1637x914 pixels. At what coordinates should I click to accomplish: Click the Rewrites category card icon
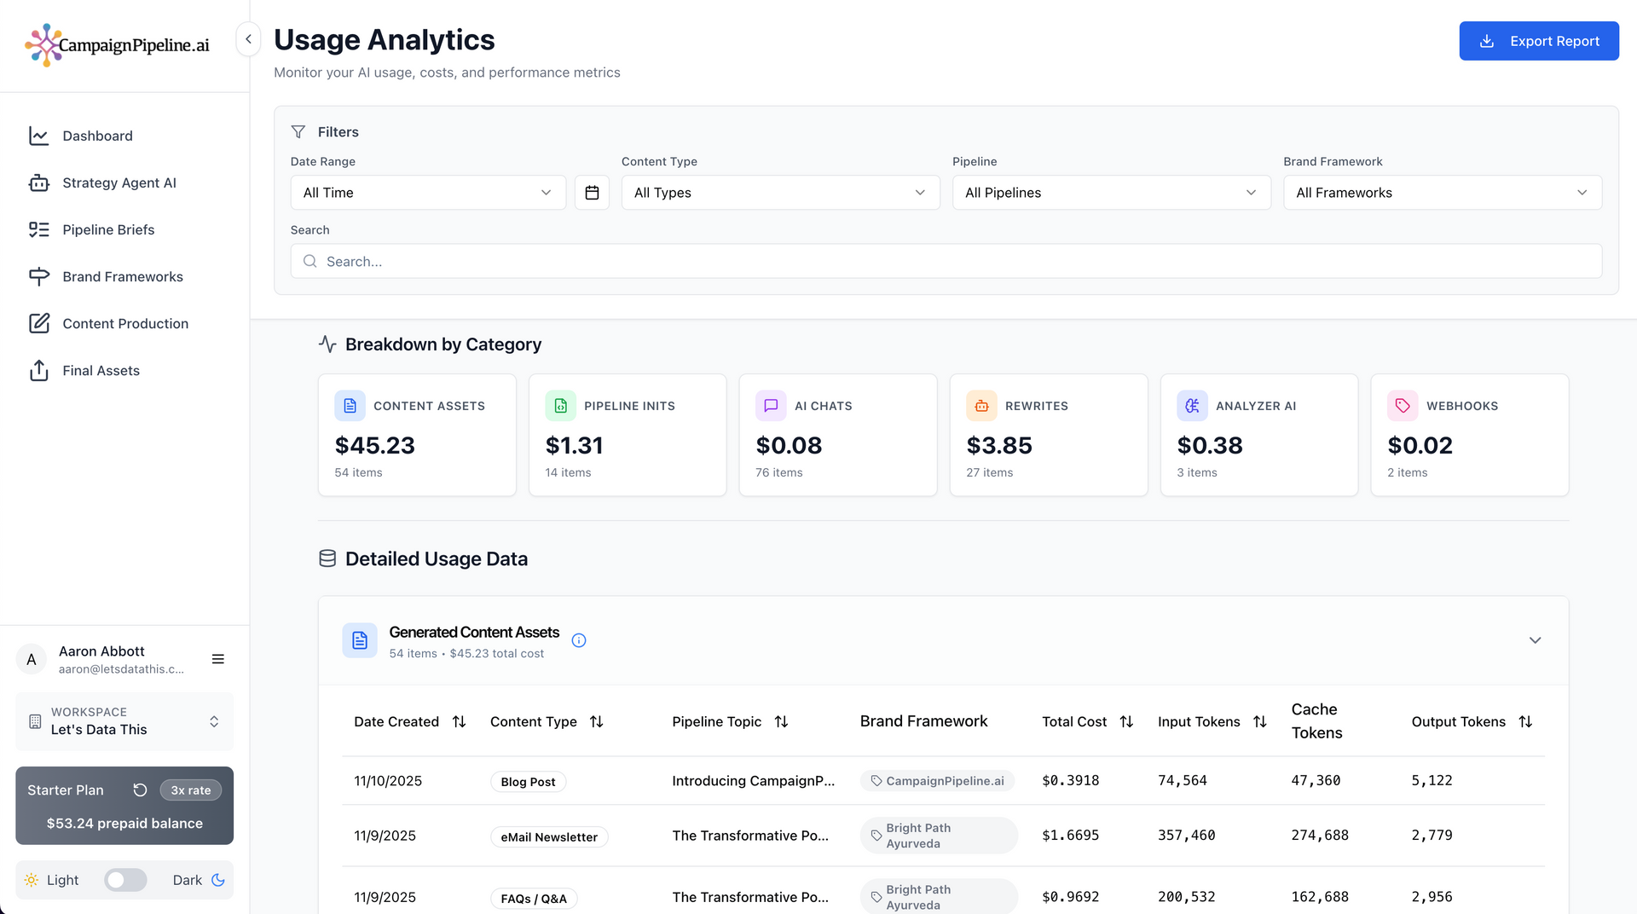981,406
